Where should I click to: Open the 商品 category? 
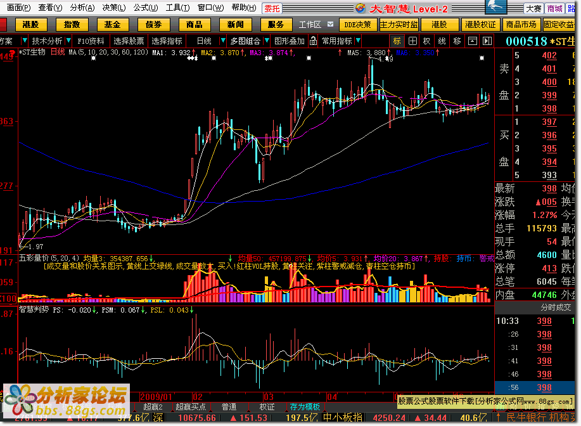195,25
